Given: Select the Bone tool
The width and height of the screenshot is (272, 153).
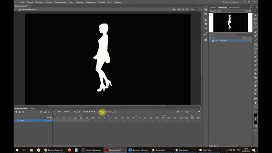Looking at the screenshot, I should click(x=255, y=70).
